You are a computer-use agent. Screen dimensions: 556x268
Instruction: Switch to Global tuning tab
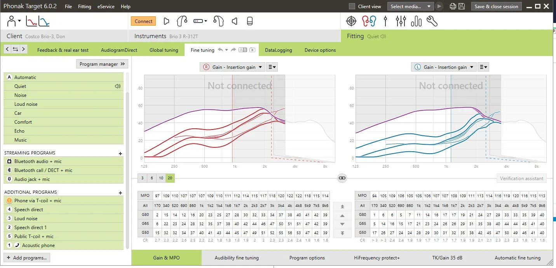tap(164, 50)
